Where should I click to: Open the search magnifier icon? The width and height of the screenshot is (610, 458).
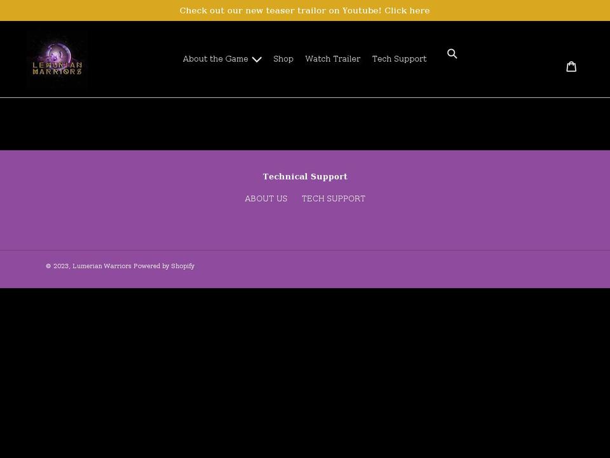[x=452, y=53]
